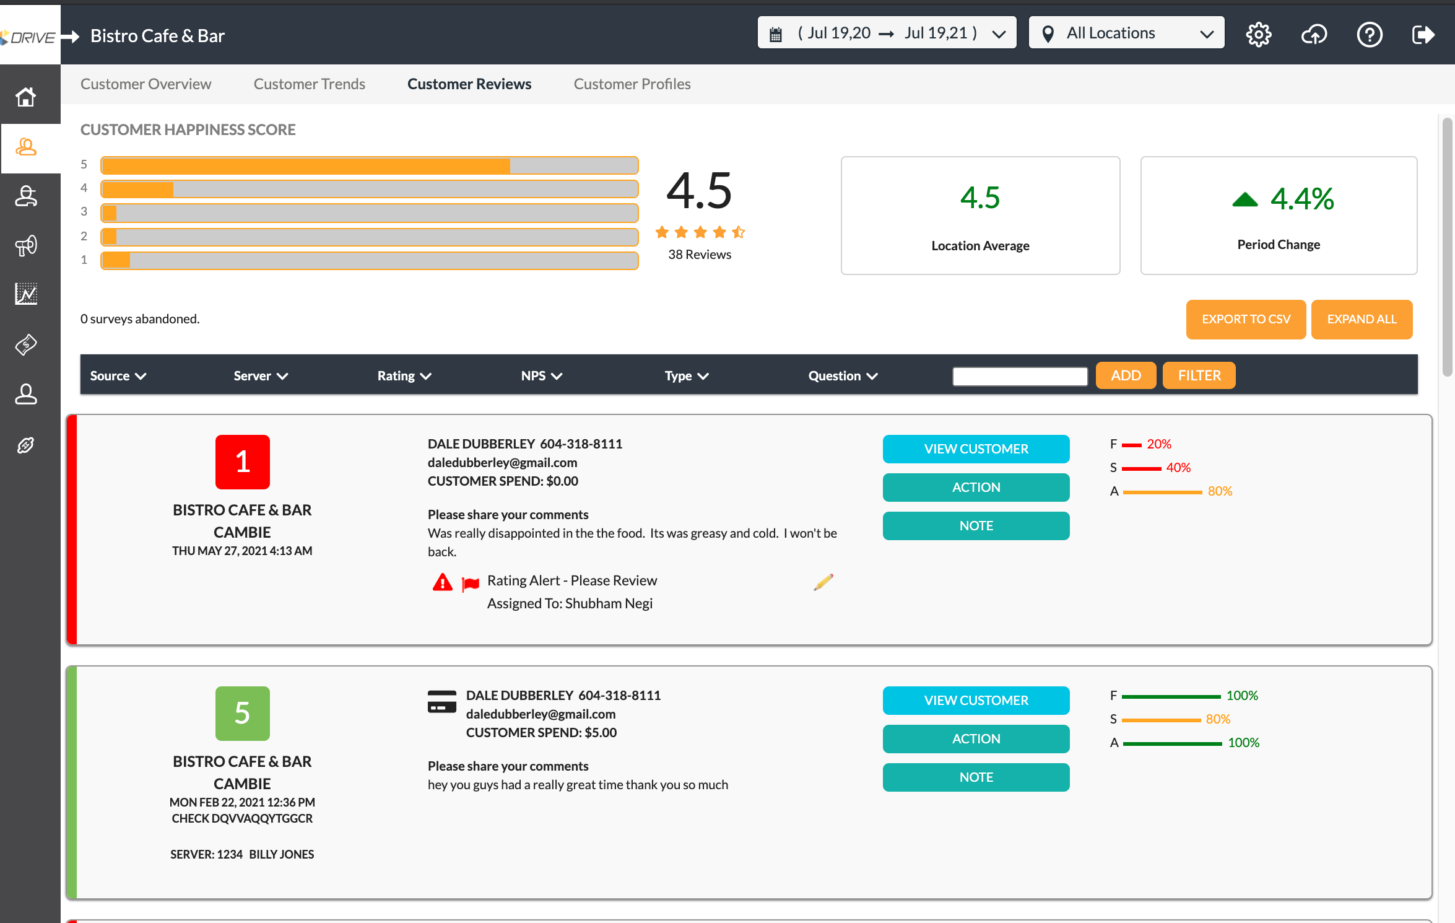Click the logout arrow icon
Screen dimensions: 1455x923
point(1423,35)
